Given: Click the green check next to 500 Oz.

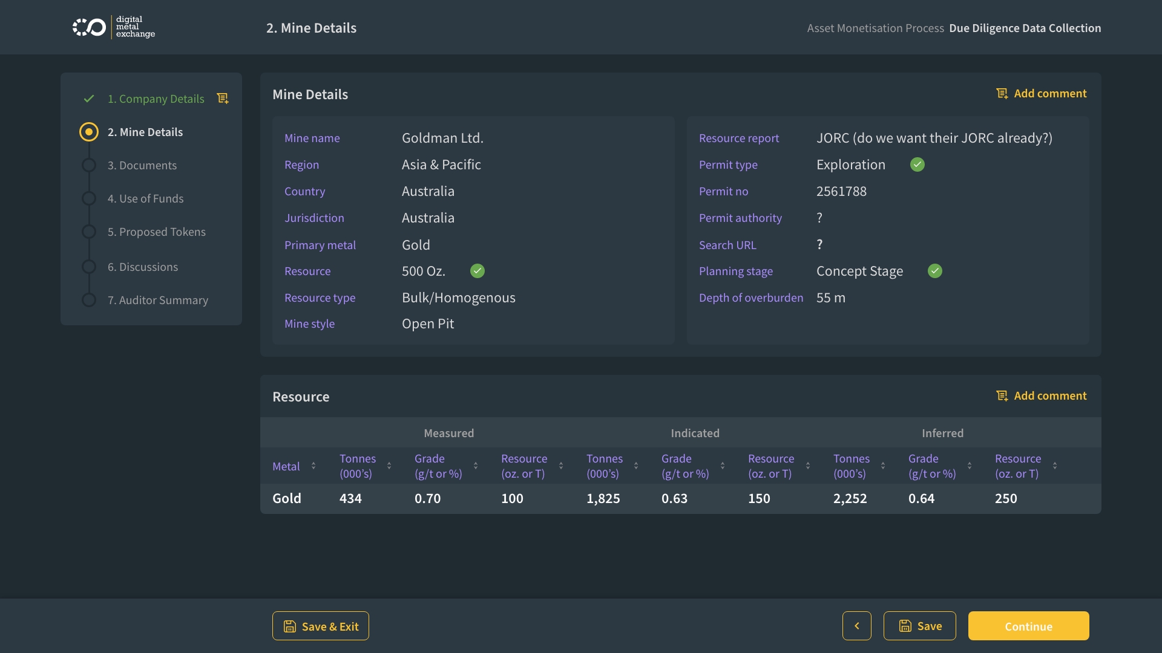Looking at the screenshot, I should (x=478, y=271).
